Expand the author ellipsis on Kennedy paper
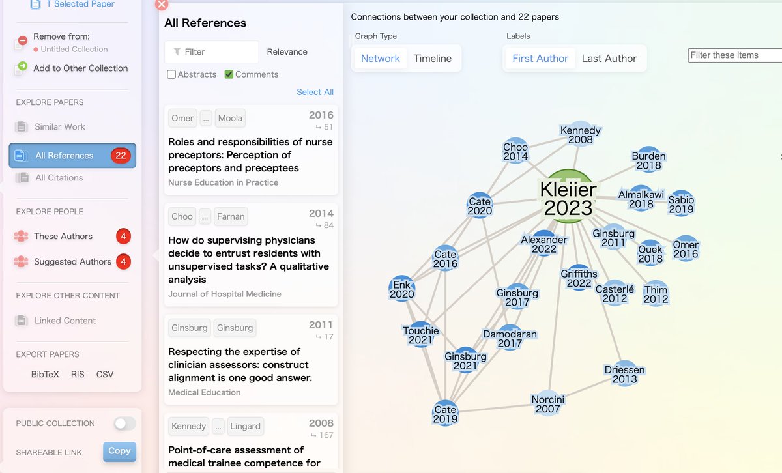 218,426
